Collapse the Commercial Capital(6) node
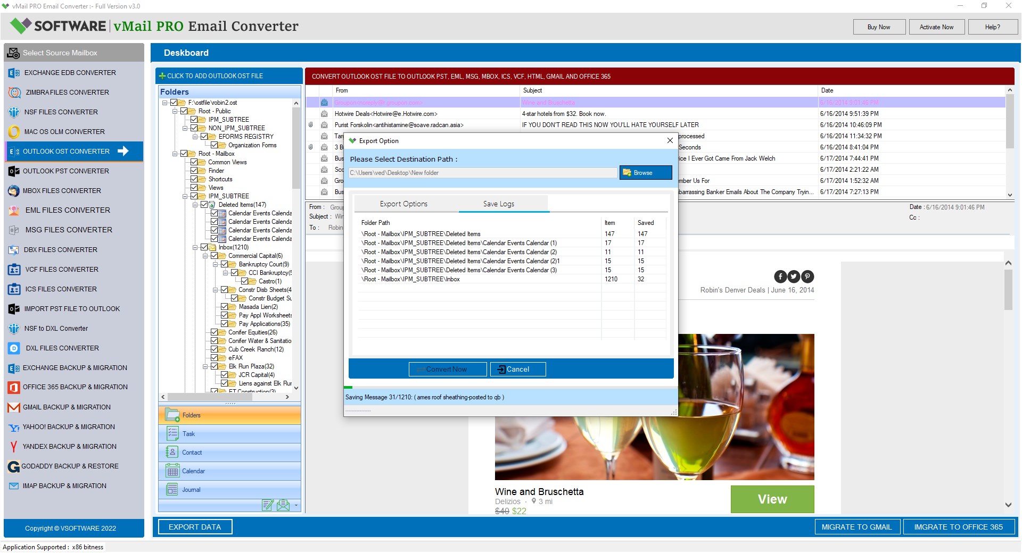The height and width of the screenshot is (553, 1022). (205, 256)
